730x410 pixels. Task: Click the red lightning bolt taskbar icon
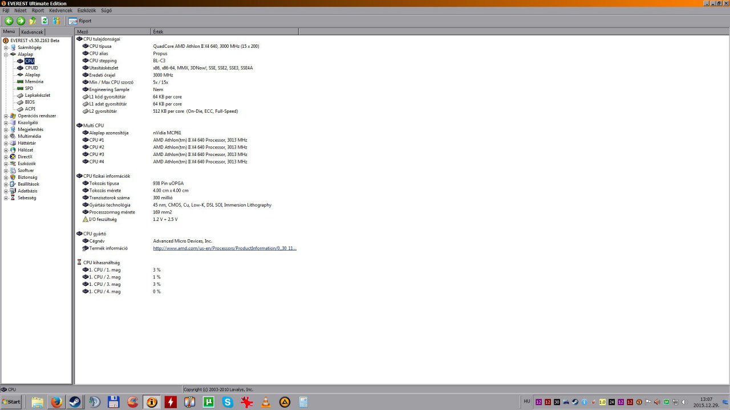(x=171, y=402)
